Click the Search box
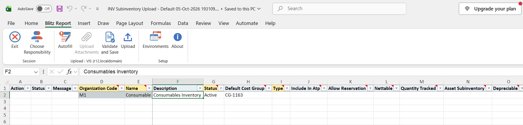The image size is (523, 125). coord(339,9)
